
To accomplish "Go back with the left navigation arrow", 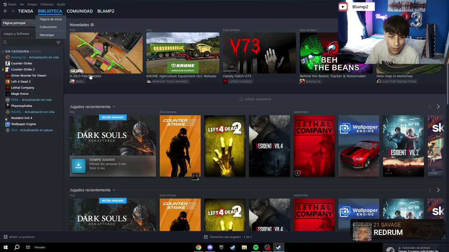I will click(5, 11).
